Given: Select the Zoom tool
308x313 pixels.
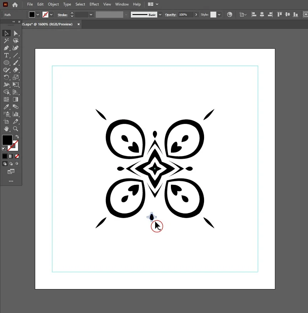Looking at the screenshot, I should tap(15, 129).
